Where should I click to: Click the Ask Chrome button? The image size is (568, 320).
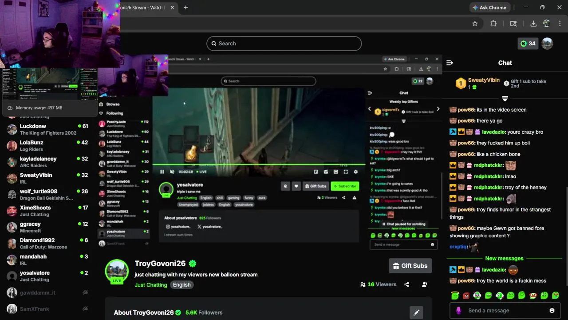point(489,8)
